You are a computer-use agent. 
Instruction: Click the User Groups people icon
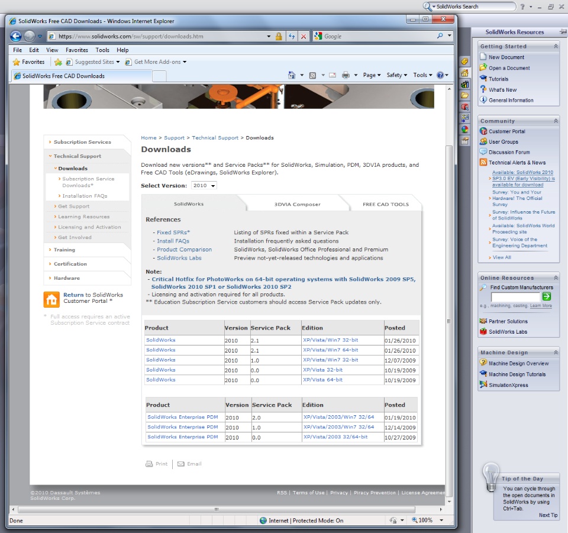click(483, 141)
